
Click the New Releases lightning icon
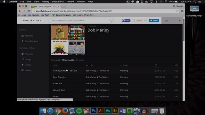click(x=22, y=41)
